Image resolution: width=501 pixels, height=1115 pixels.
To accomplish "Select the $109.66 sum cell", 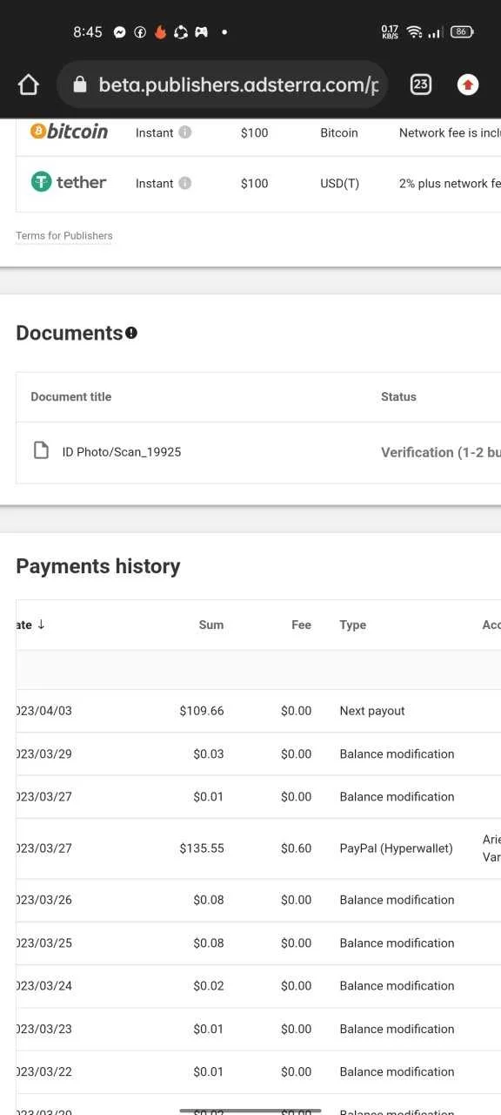I will pyautogui.click(x=202, y=711).
